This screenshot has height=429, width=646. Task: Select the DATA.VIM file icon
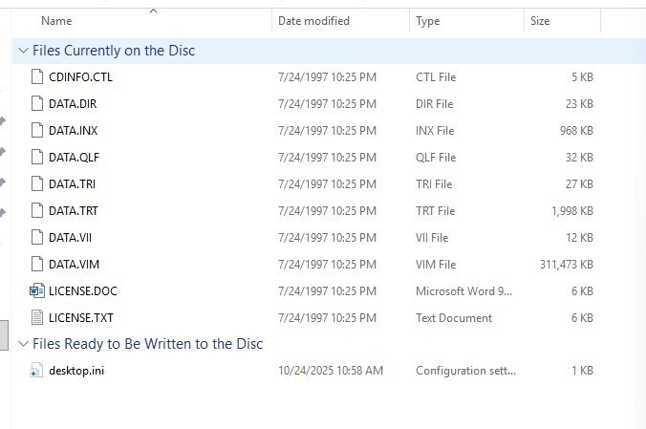[37, 264]
